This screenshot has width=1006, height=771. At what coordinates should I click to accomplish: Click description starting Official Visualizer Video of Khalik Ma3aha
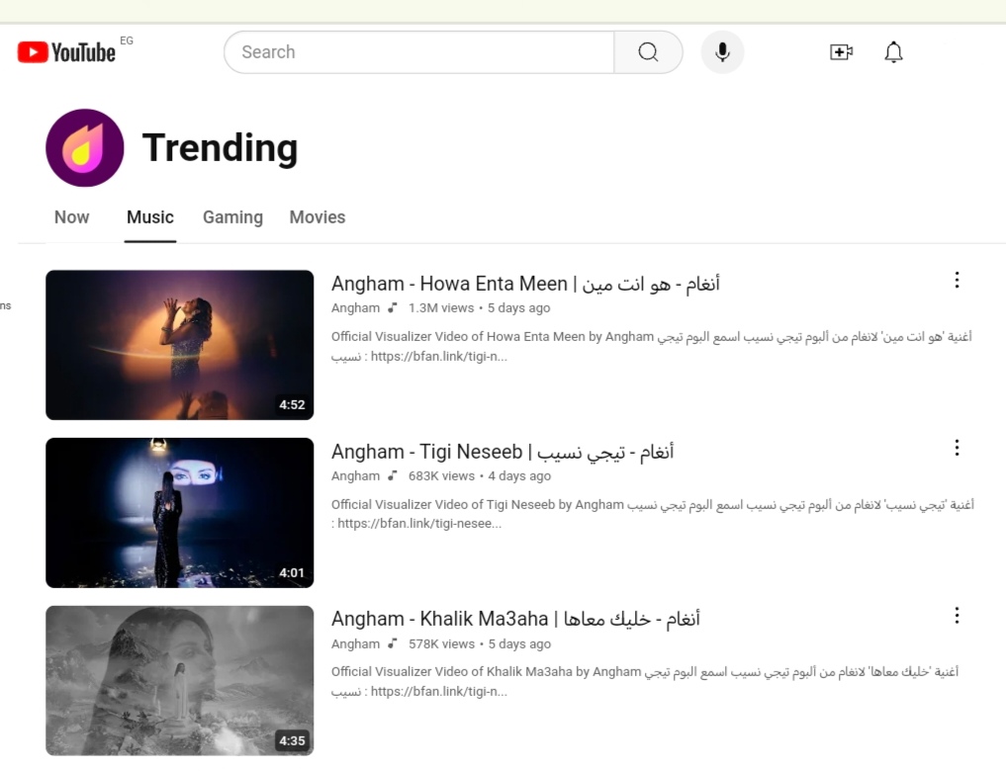pos(645,681)
